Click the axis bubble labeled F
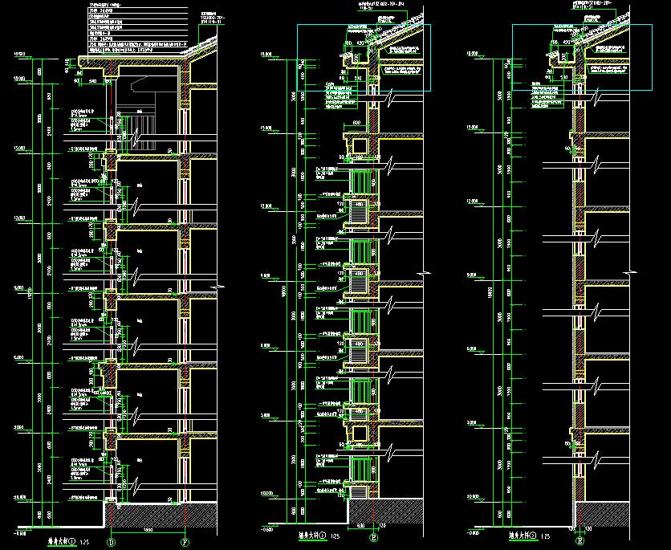Screen dimensions: 671x550 pos(186,544)
